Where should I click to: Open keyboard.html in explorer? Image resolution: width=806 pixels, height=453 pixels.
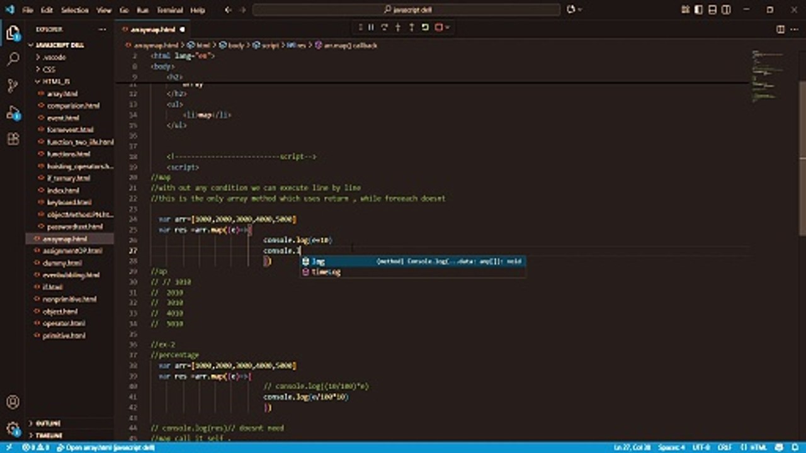[69, 203]
